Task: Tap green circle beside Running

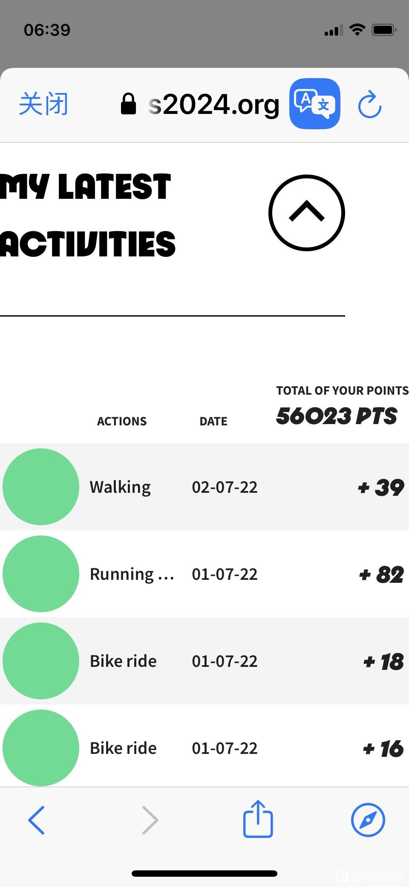Action: (41, 574)
